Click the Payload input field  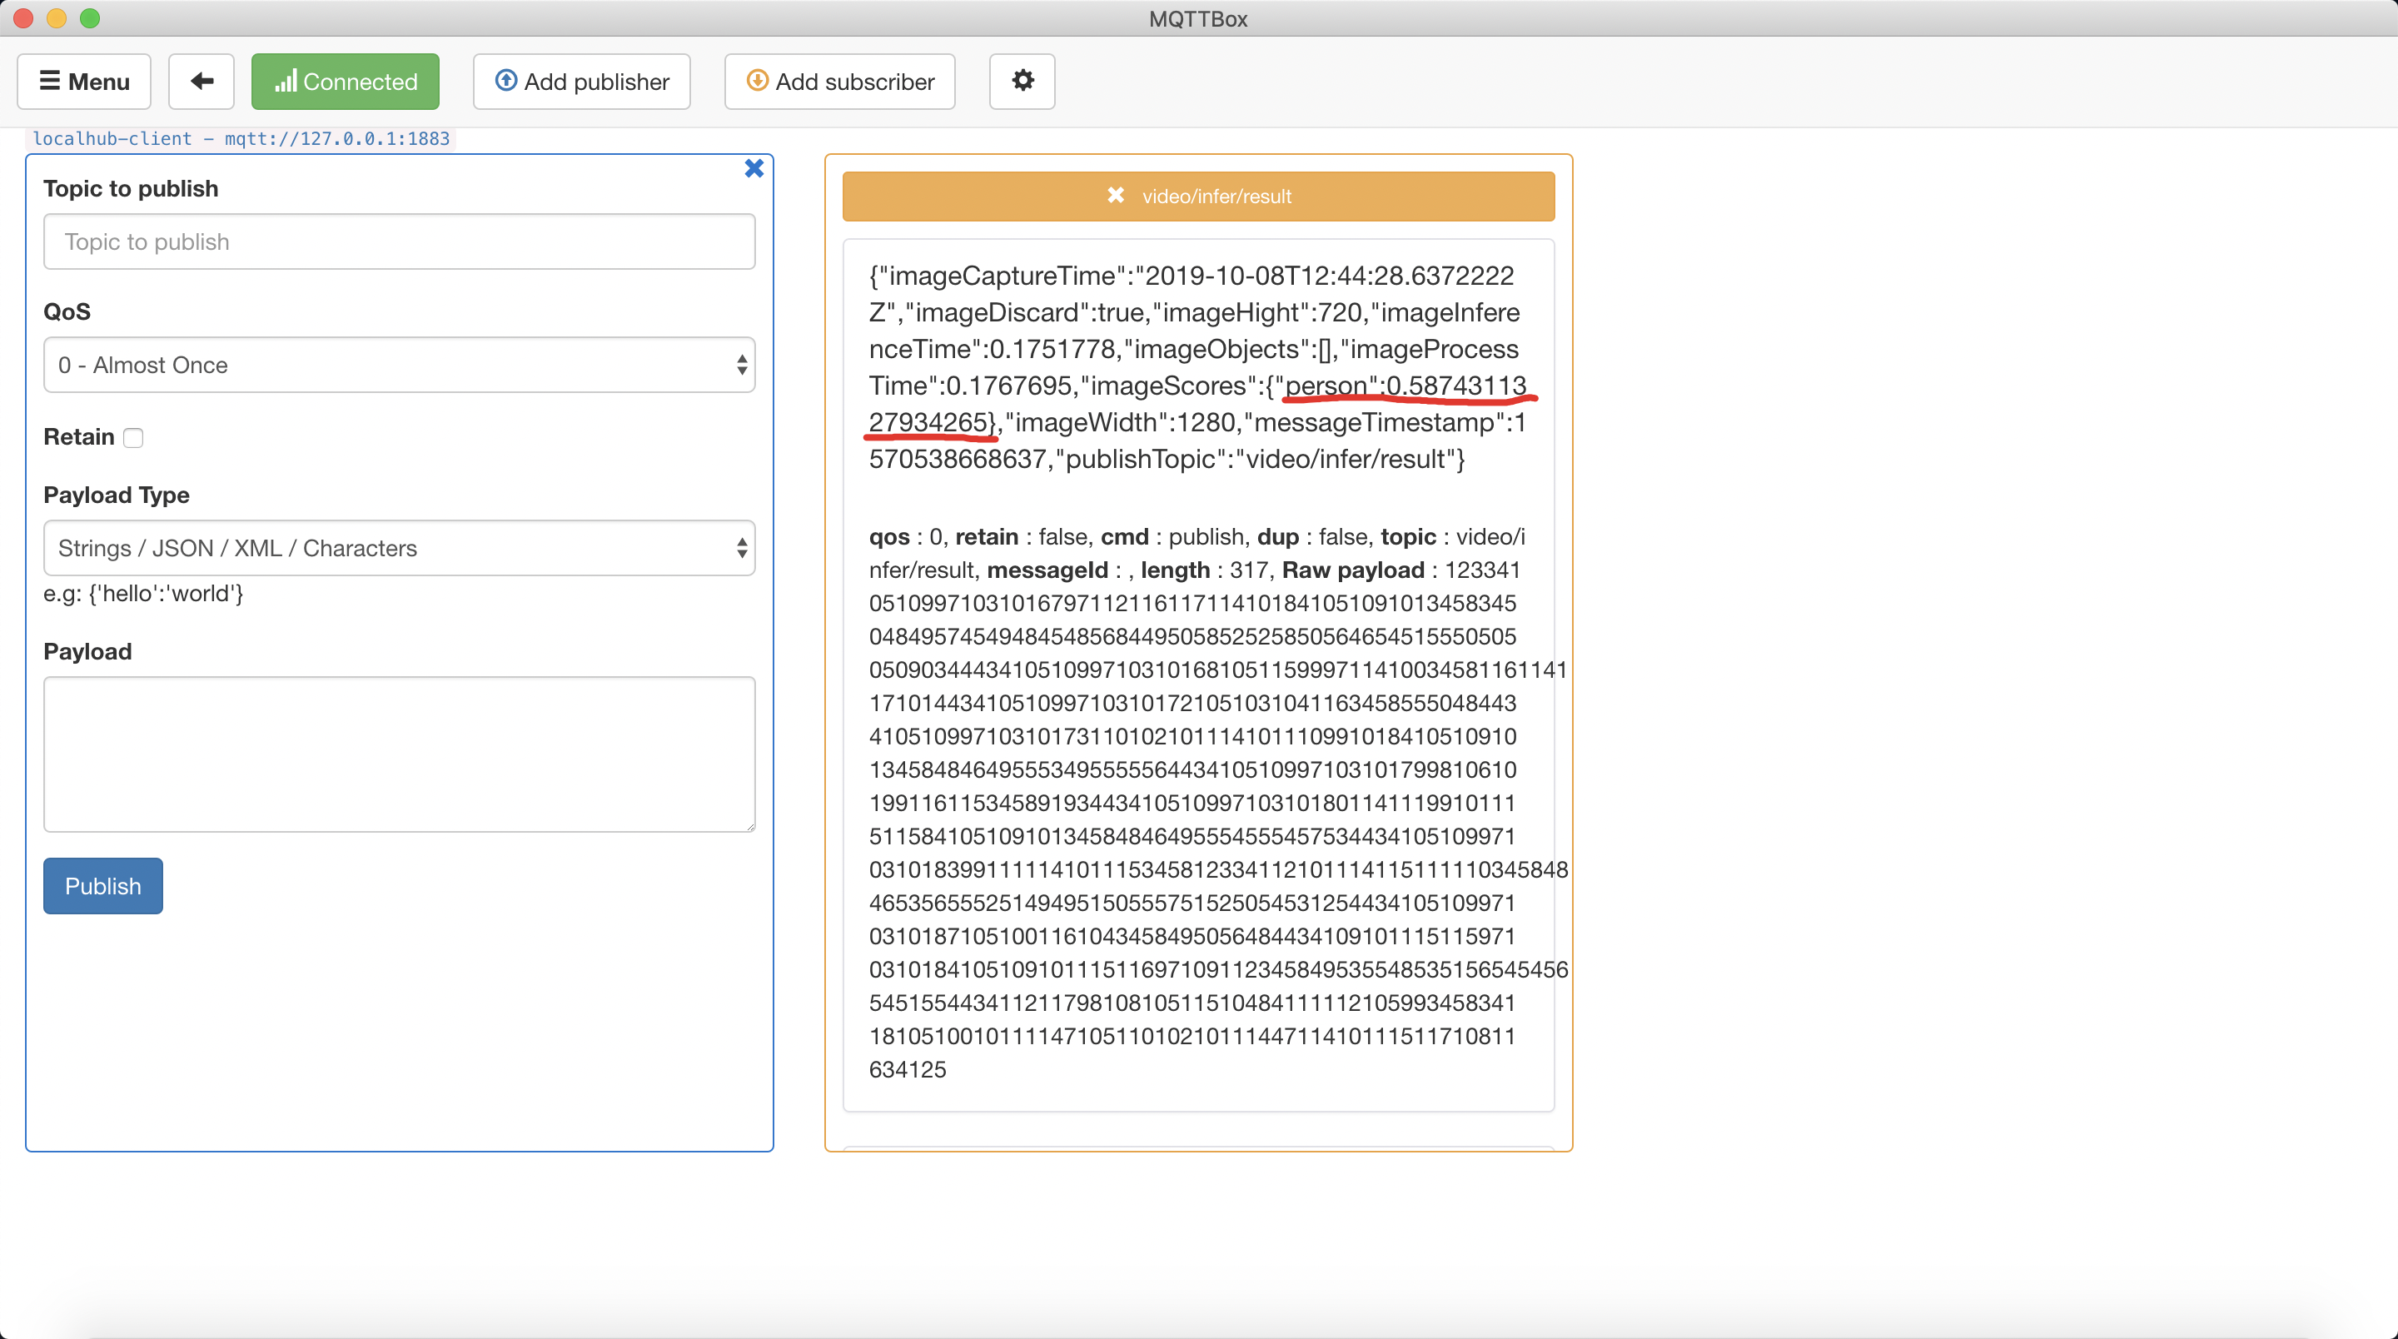[400, 753]
